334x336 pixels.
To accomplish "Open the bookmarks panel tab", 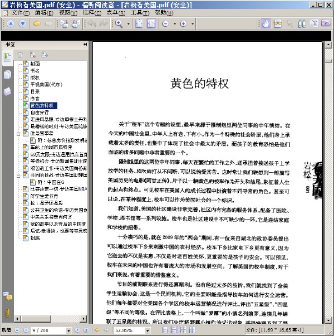I will click(7, 57).
